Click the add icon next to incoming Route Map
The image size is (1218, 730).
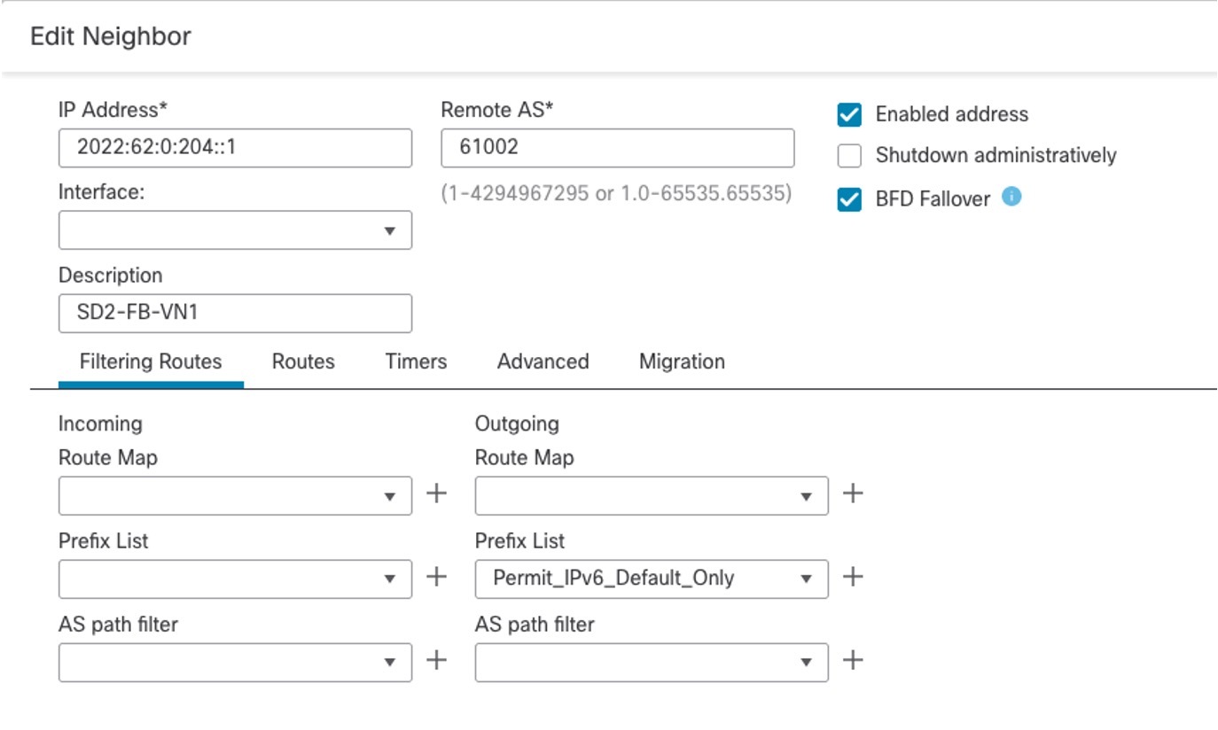(437, 495)
